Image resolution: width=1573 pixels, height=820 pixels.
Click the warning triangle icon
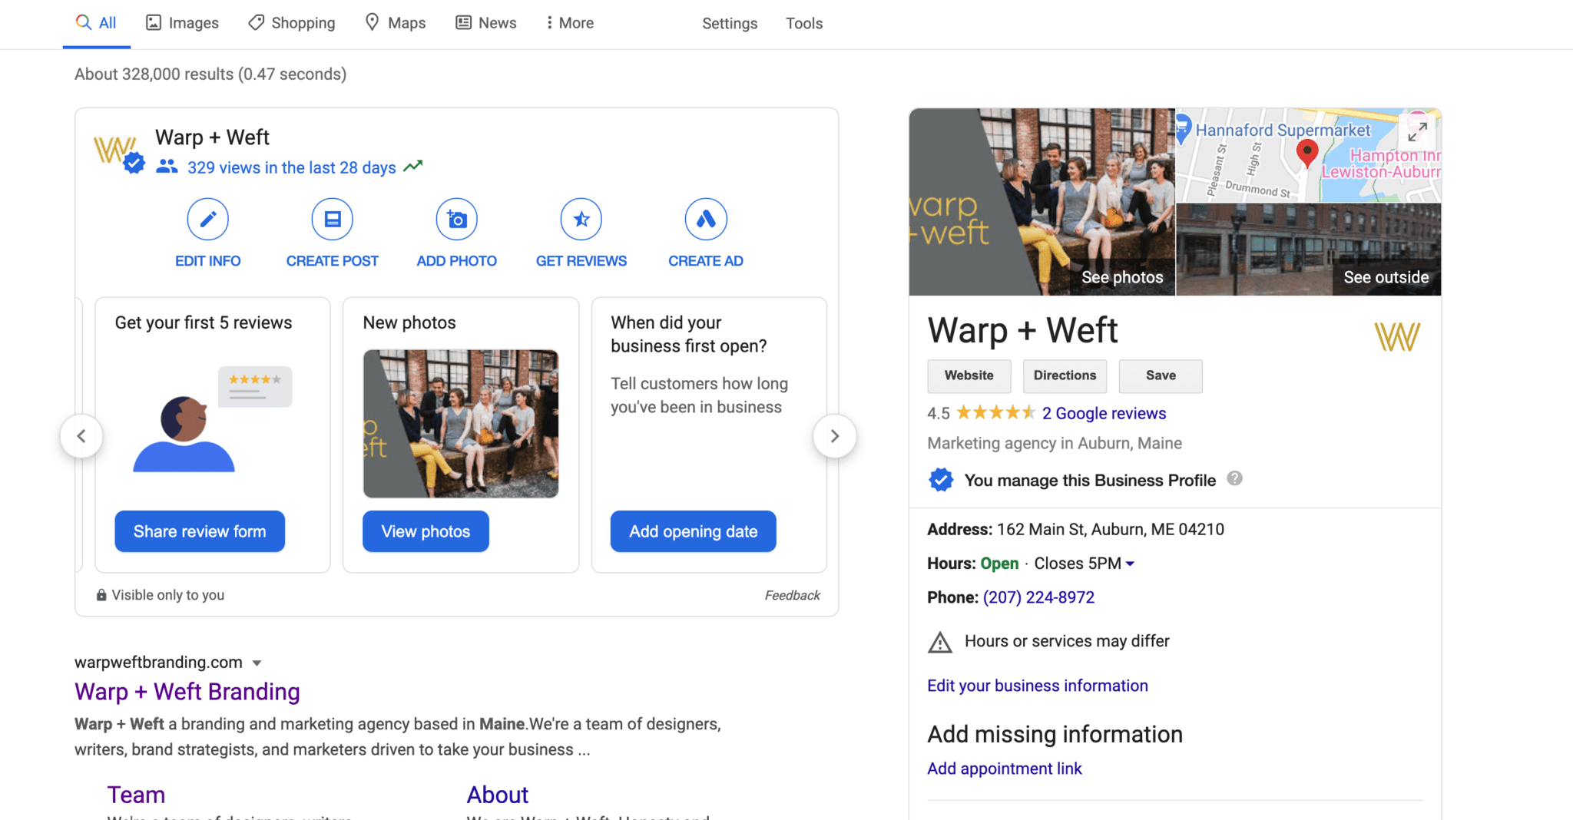click(940, 642)
